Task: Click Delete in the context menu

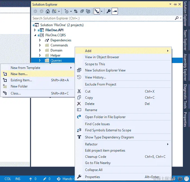Action: [x=123, y=104]
